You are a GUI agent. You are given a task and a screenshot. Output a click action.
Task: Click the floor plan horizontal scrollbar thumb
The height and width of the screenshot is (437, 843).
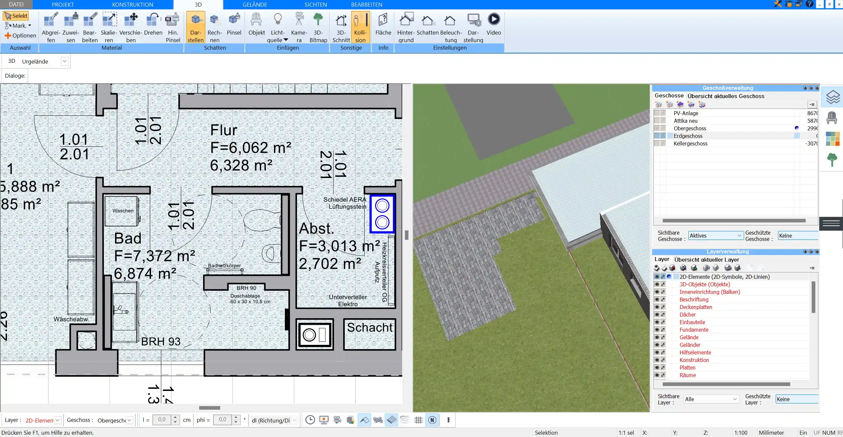[x=209, y=408]
